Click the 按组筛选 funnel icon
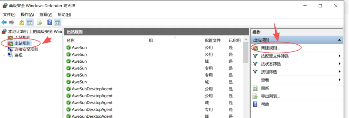Viewport: 349px width, 118px height. click(255, 72)
